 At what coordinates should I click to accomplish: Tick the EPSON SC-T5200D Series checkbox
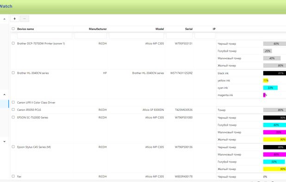[13, 117]
